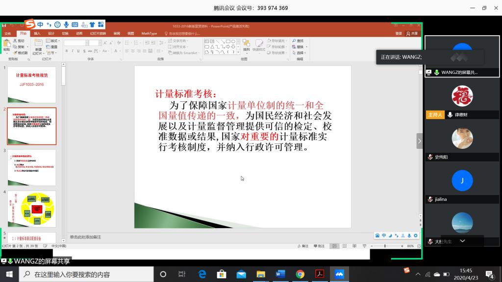Select the right arrow shape in gallery

pyautogui.click(x=227, y=47)
